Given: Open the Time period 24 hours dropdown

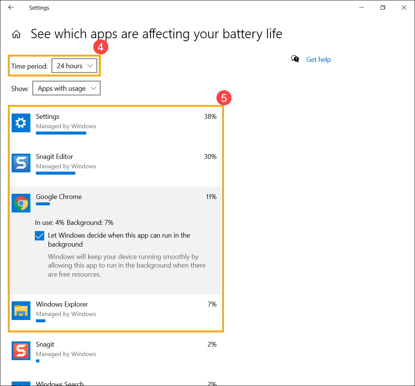Looking at the screenshot, I should (75, 66).
